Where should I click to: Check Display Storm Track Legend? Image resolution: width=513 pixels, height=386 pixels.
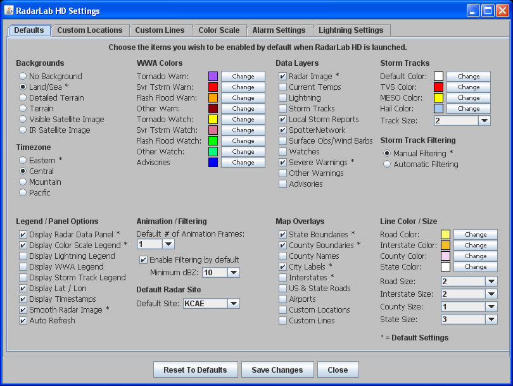point(72,278)
